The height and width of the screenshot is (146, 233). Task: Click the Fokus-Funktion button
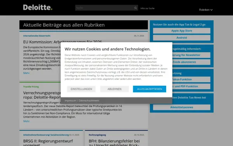coord(191,79)
